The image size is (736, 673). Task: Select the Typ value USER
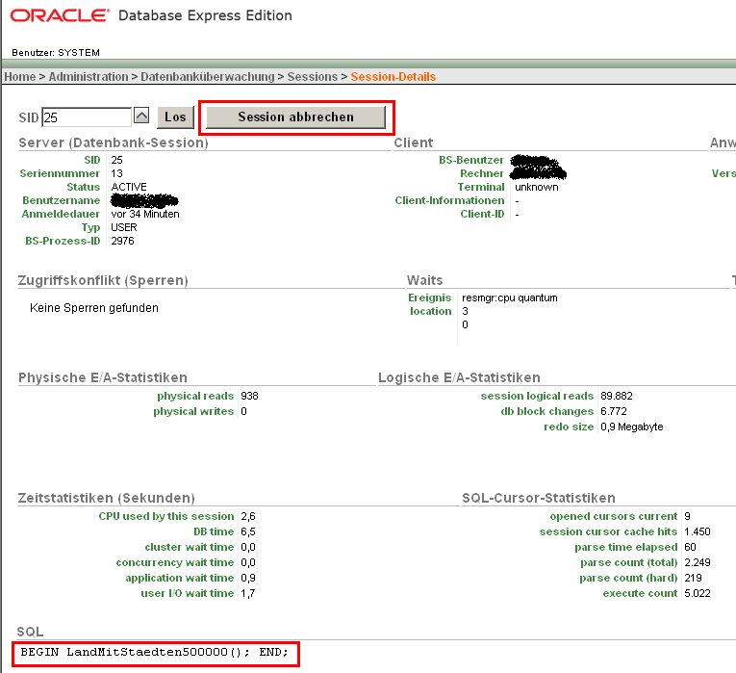[x=124, y=227]
